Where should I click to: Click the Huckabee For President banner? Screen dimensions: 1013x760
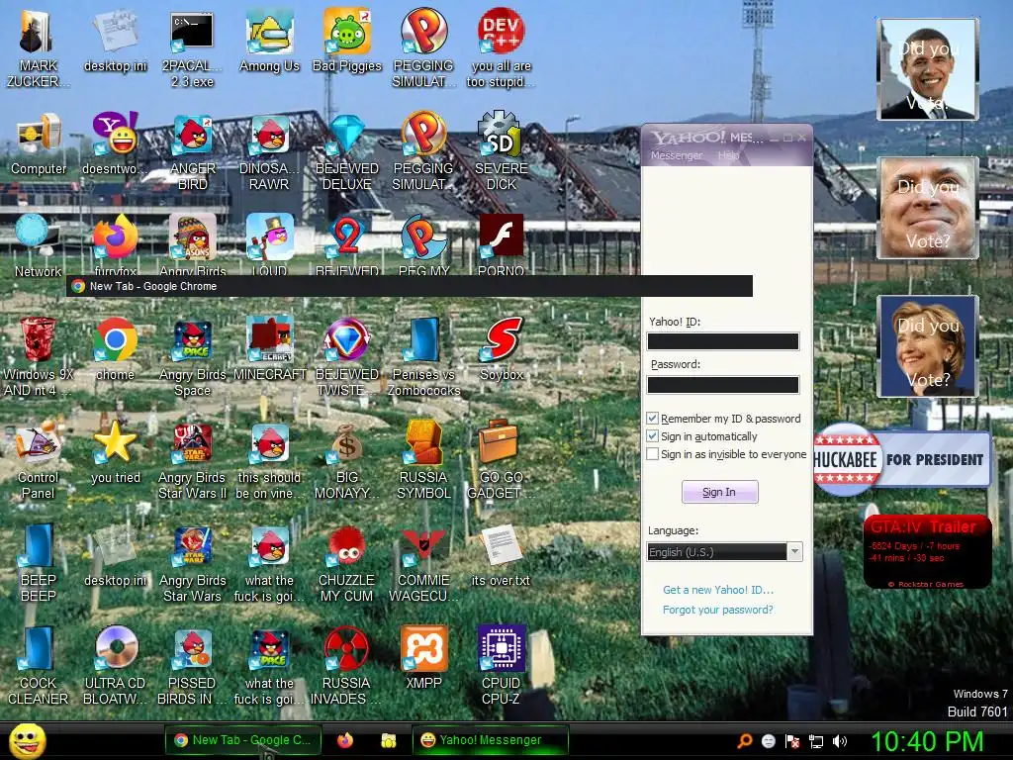tap(902, 459)
